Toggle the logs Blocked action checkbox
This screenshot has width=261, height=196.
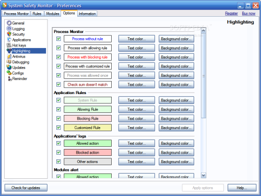pos(58,153)
